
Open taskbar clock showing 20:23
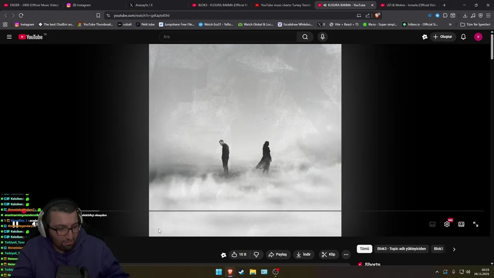[x=482, y=272]
